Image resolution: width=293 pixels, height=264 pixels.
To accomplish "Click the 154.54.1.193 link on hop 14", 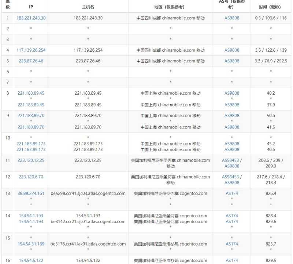I will [x=31, y=216].
